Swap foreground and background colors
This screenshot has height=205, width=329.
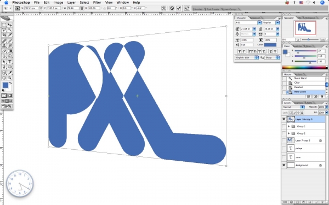pyautogui.click(x=10, y=83)
